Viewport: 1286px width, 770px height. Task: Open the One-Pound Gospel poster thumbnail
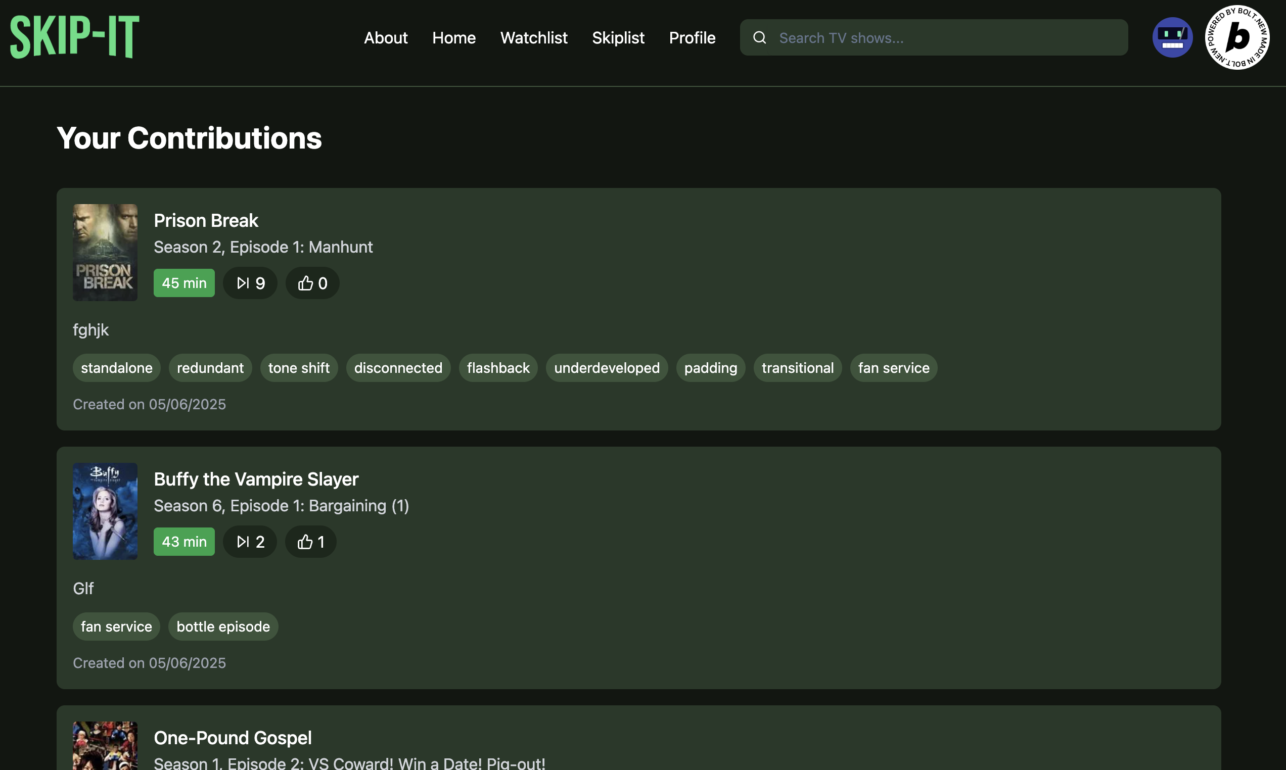105,746
